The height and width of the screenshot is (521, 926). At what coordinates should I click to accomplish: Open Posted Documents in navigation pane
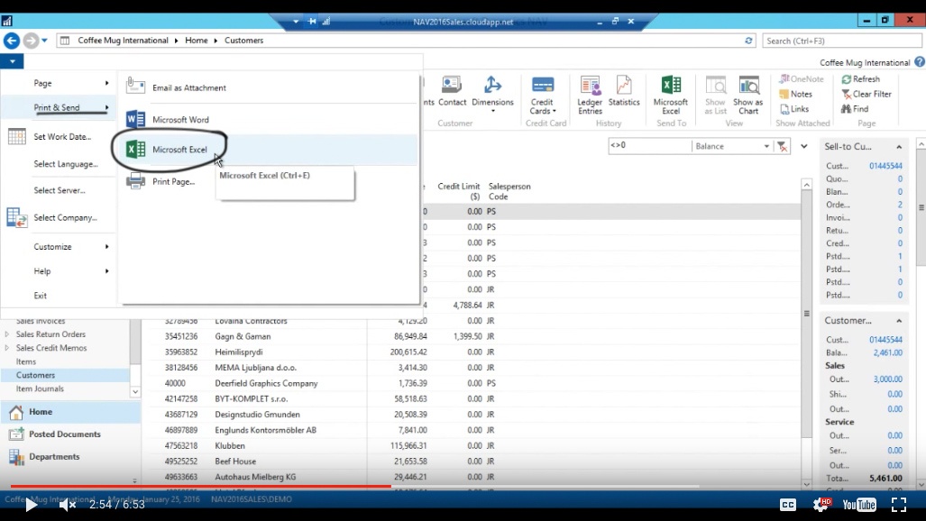coord(70,434)
